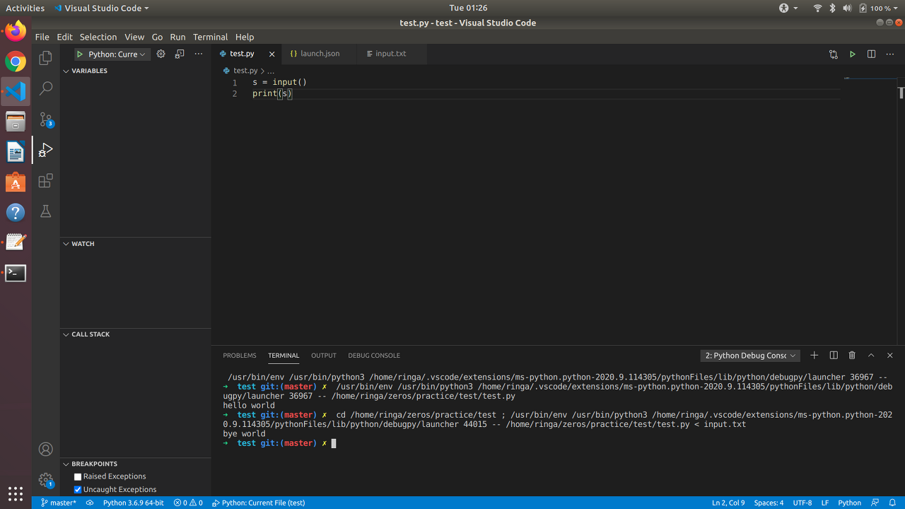Screen dimensions: 905x509
Task: Start debugging with the green play arrow
Action: point(80,54)
